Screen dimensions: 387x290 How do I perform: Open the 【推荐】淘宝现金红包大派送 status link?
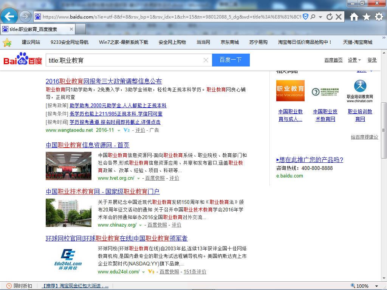tap(75, 286)
